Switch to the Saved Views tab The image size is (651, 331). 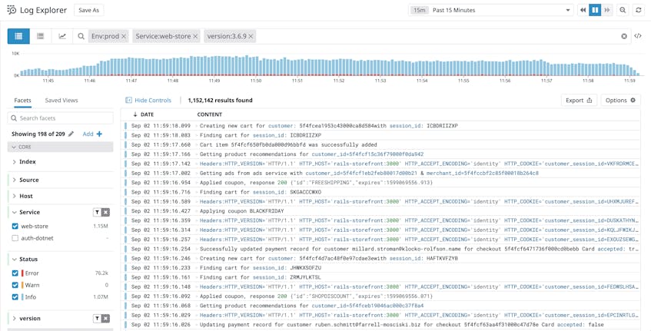[61, 101]
